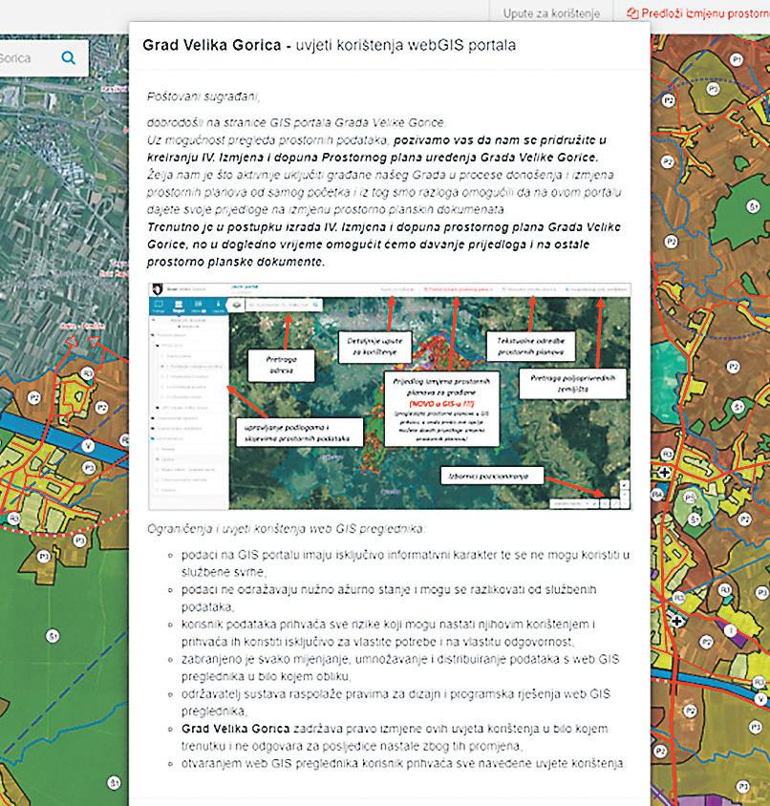
Task: Click the magnifier search icon
Action: tap(68, 57)
